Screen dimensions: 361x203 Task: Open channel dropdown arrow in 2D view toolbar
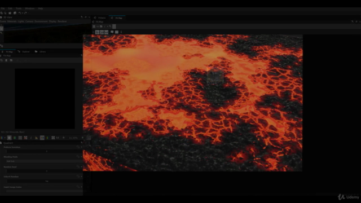tap(5, 138)
